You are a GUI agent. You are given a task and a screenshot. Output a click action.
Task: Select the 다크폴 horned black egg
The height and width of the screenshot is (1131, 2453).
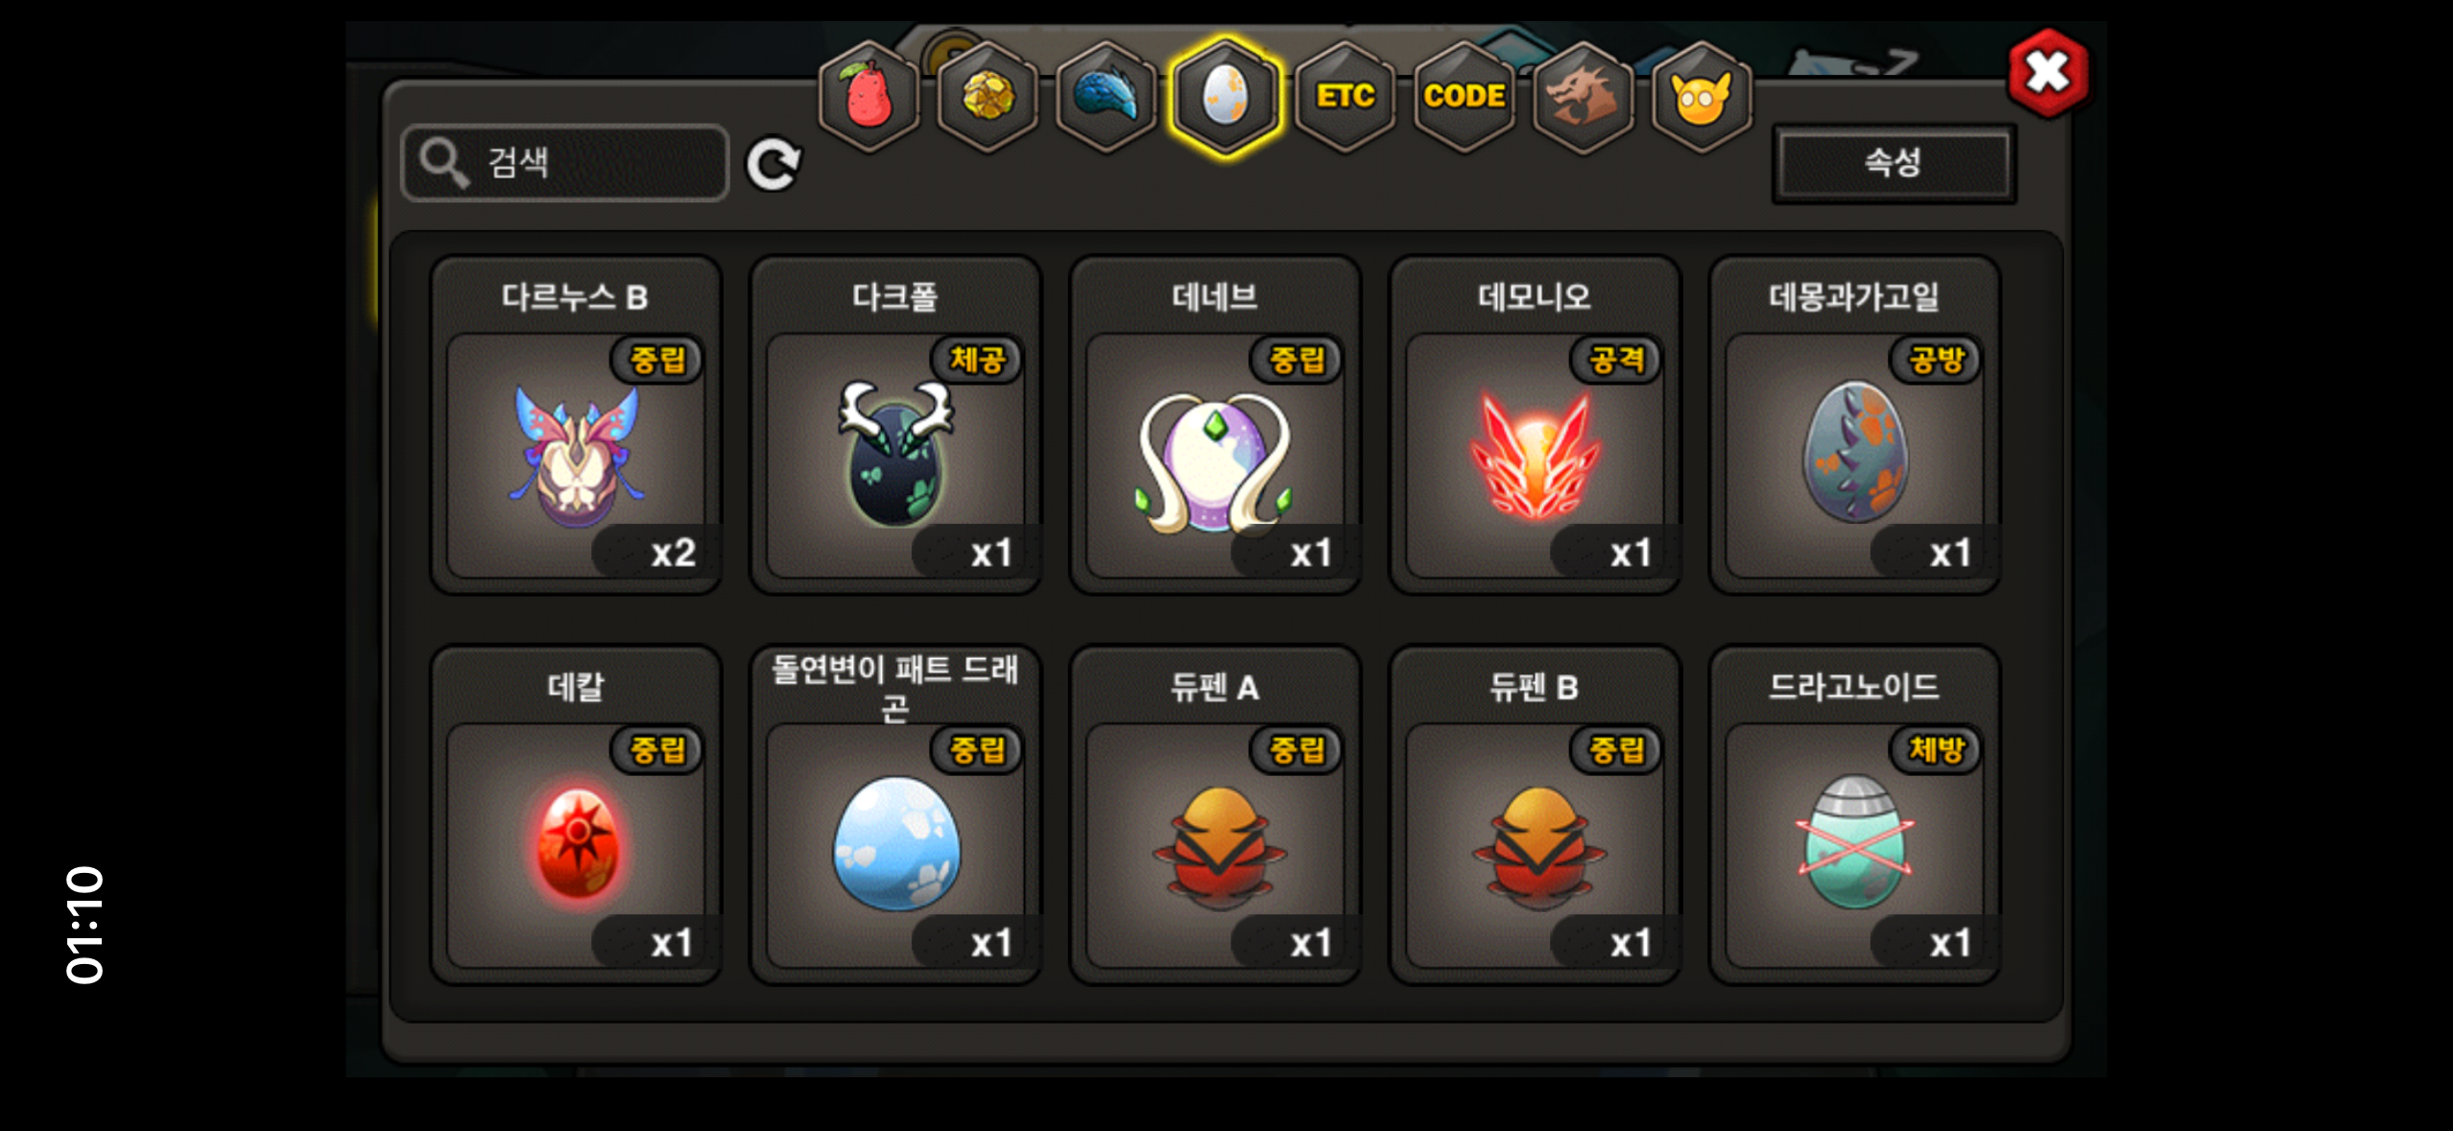pyautogui.click(x=895, y=425)
